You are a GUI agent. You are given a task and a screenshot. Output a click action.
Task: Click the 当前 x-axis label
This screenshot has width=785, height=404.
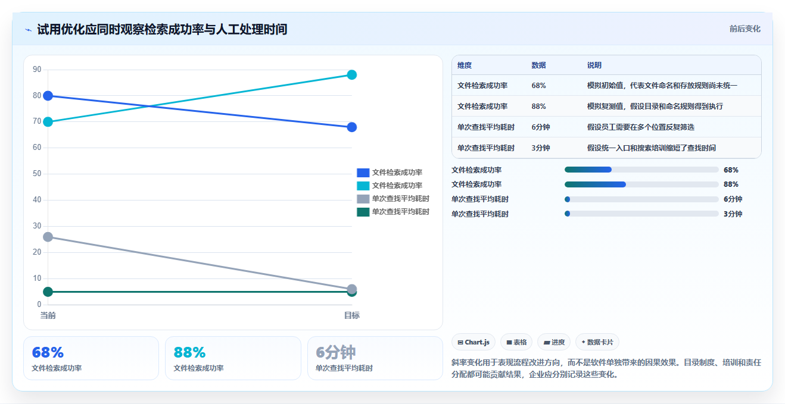[48, 315]
